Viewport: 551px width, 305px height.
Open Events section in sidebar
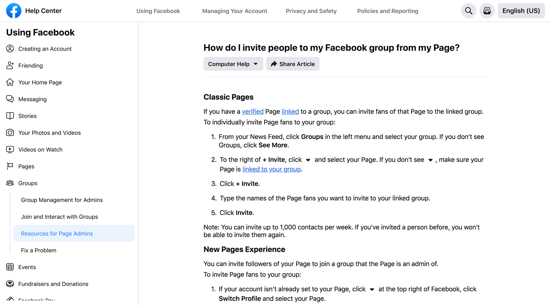pyautogui.click(x=27, y=267)
